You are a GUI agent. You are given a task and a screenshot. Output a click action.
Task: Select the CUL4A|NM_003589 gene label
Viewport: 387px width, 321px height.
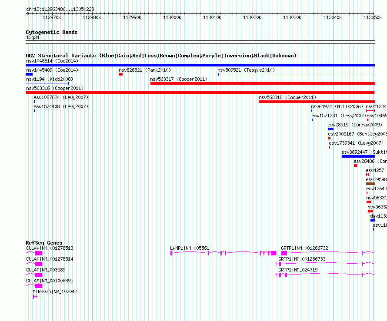coord(46,270)
